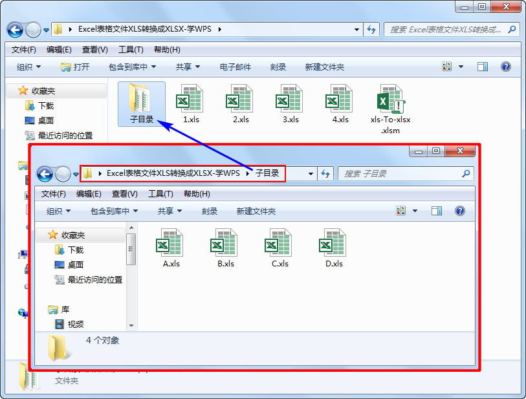
Task: Click the search magnifier in the back window
Action: 512,30
